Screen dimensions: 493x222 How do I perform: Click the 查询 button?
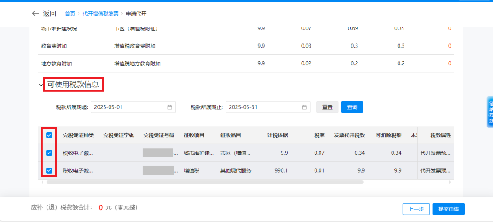352,107
